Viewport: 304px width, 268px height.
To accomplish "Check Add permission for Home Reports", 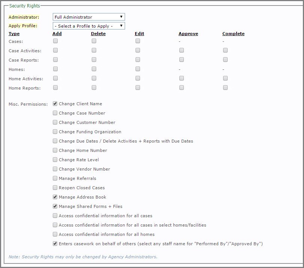I will tap(55, 88).
